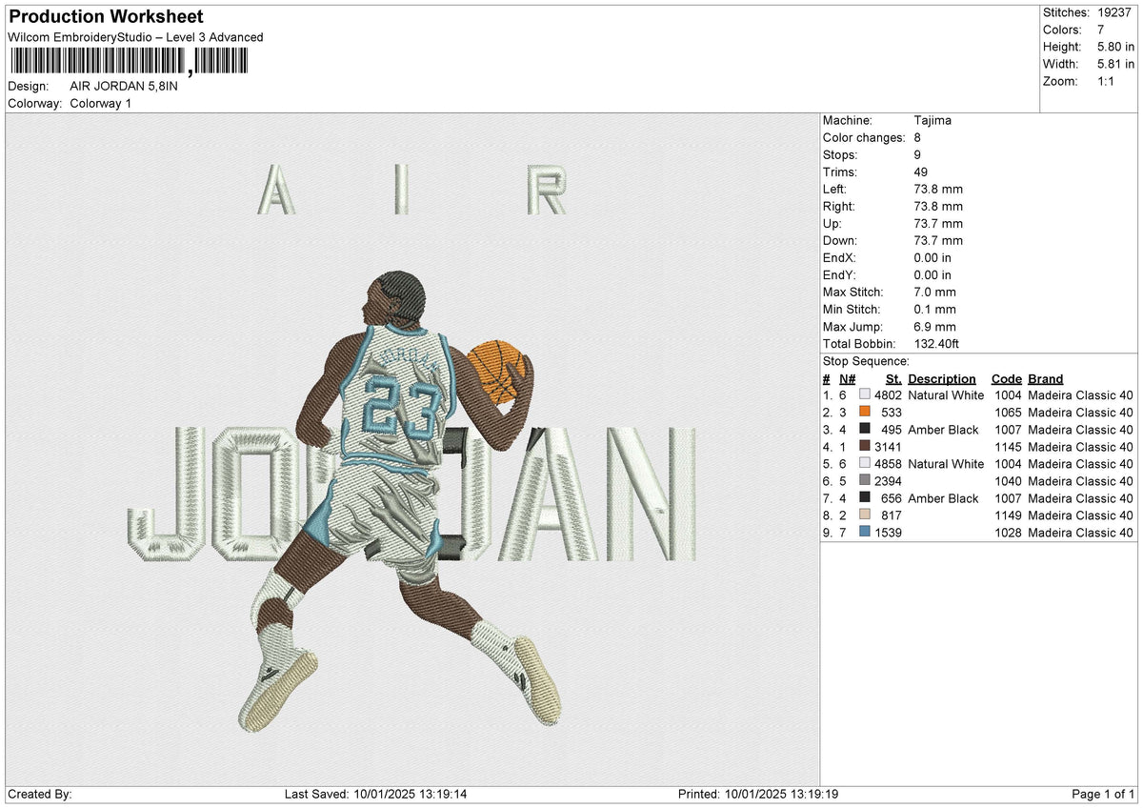Click the Left value 73.8 mm
The height and width of the screenshot is (808, 1143).
tap(938, 189)
